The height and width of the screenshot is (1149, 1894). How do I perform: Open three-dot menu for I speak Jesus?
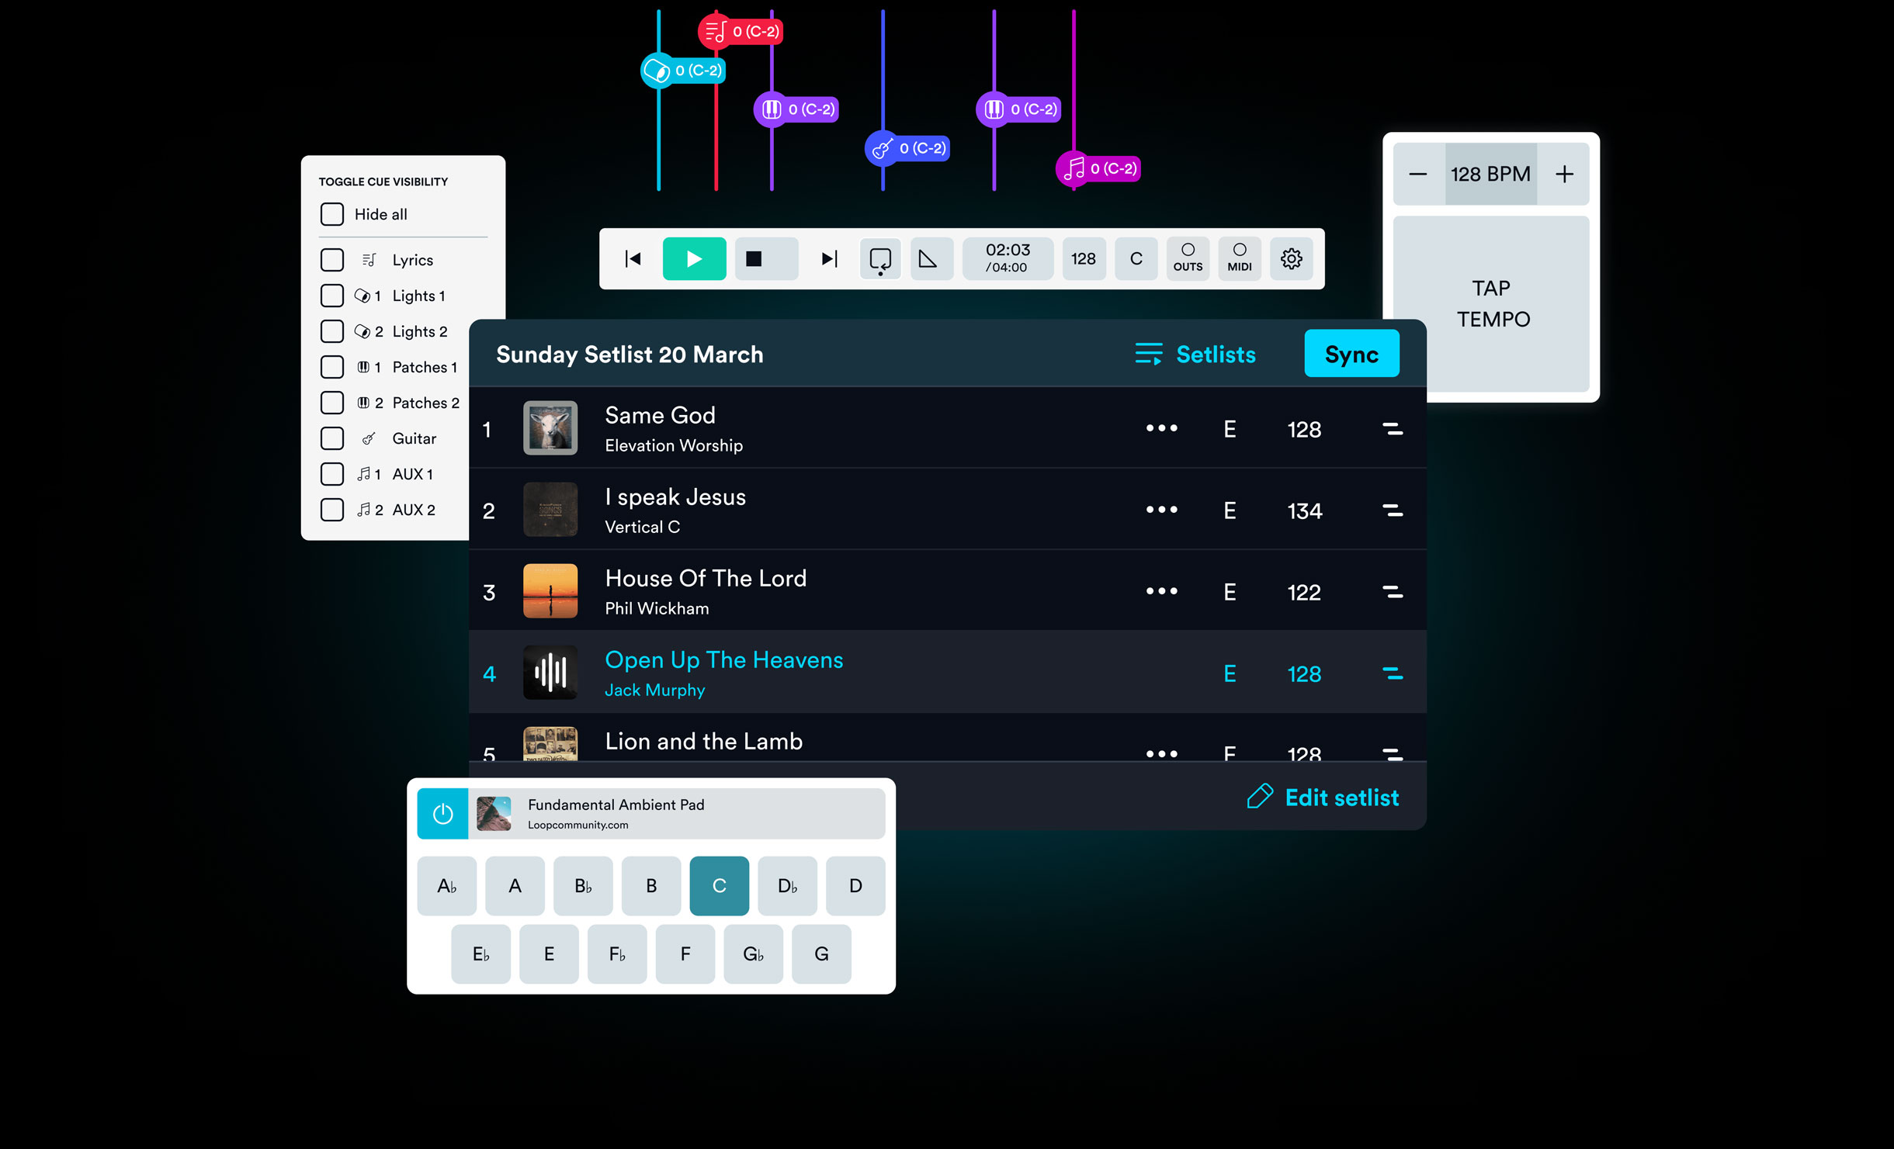click(x=1161, y=510)
